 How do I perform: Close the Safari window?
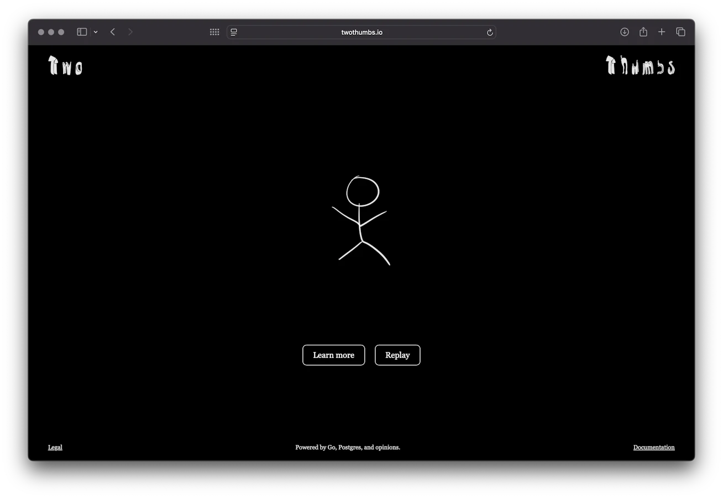pos(41,32)
